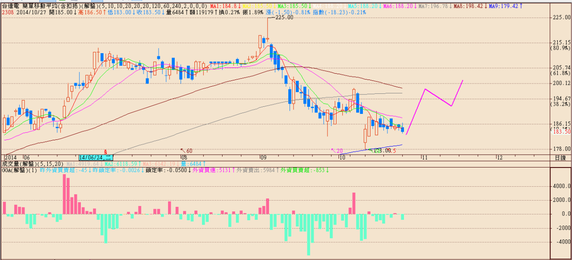Click the 11 month axis label

tap(424, 158)
